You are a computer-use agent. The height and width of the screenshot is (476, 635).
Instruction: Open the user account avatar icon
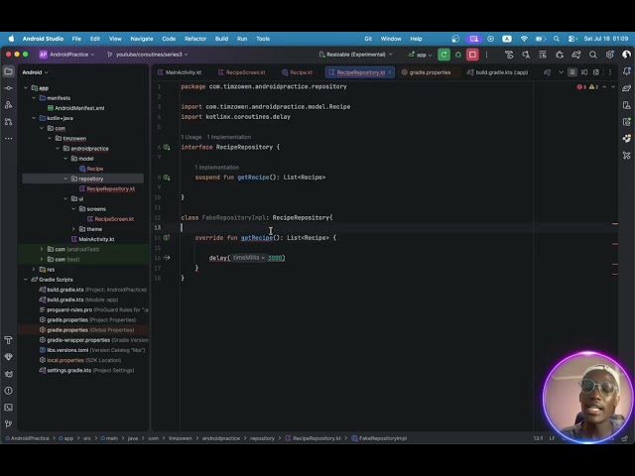tap(626, 55)
